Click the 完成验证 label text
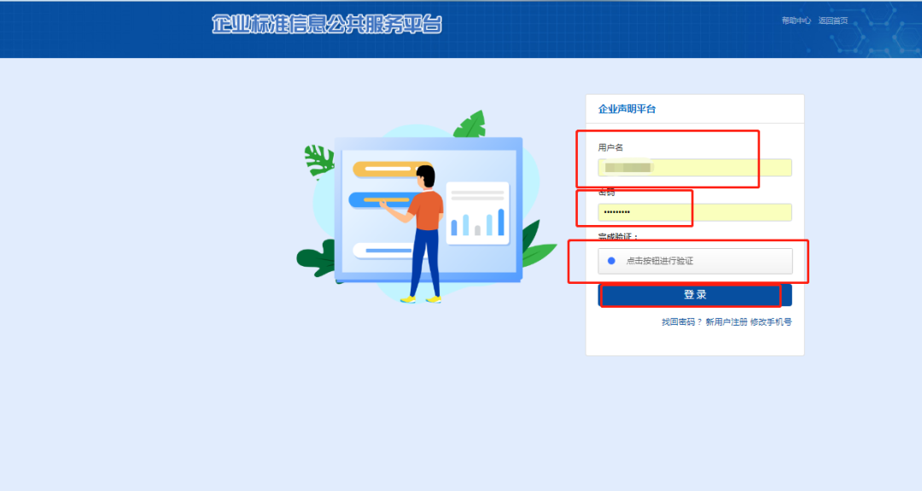This screenshot has height=491, width=922. click(618, 236)
